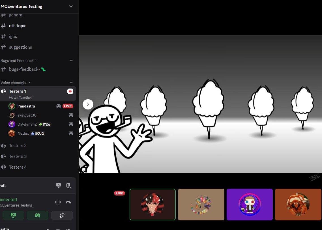The image size is (322, 230).
Task: Click the hash icon of the off-topic channel
Action: 3,26
